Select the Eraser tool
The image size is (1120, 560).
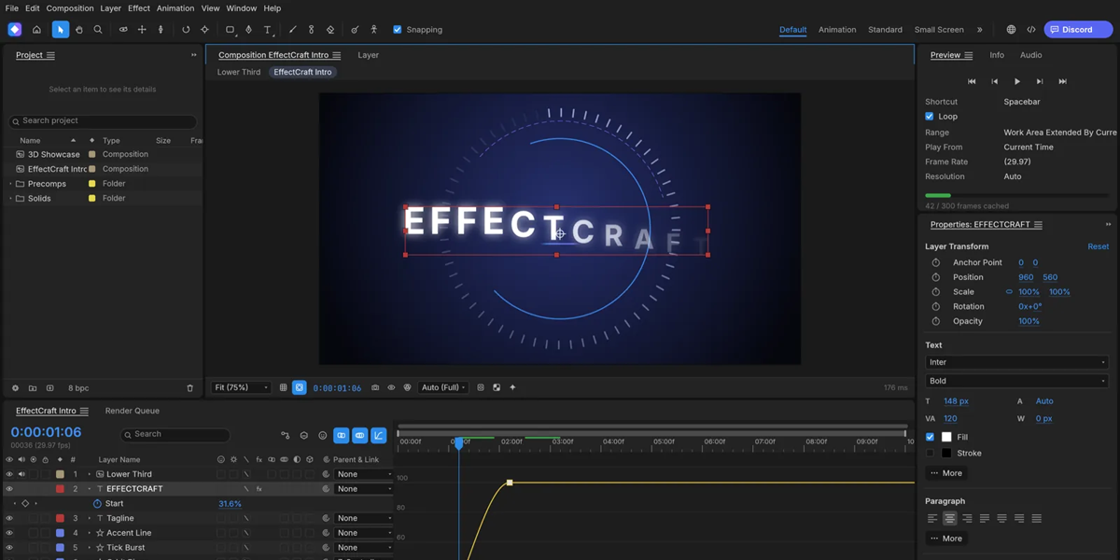329,30
